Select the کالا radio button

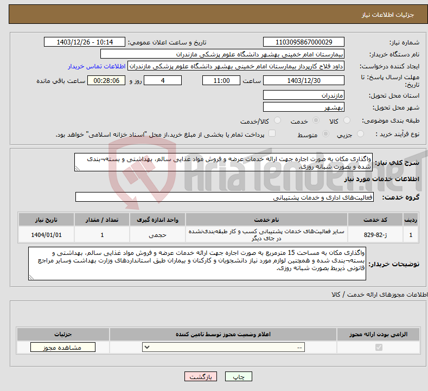coord(347,120)
